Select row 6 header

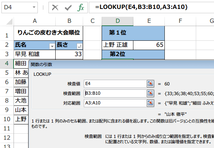7,82
